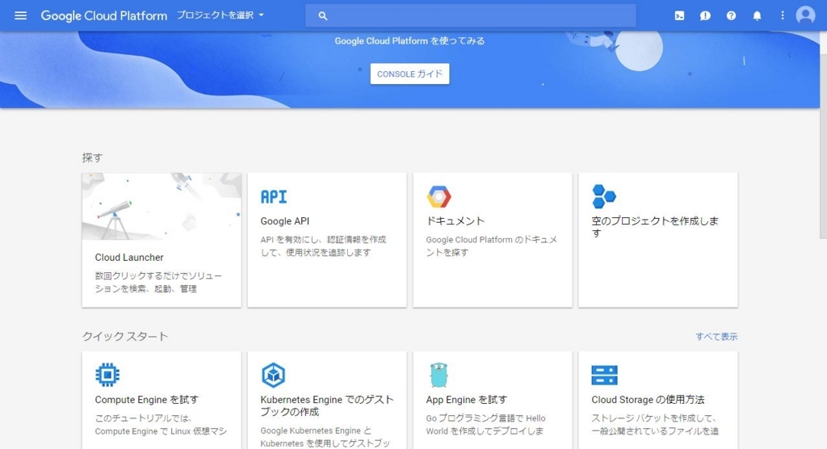Click the App Engine gopher icon
The width and height of the screenshot is (827, 449).
click(x=439, y=376)
